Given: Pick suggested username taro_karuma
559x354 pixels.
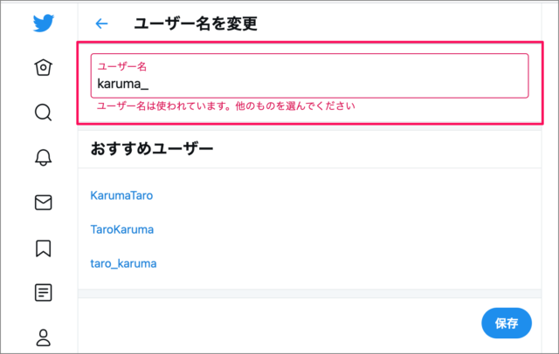Looking at the screenshot, I should [x=123, y=262].
